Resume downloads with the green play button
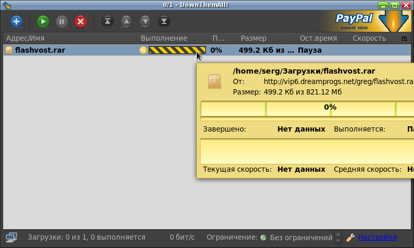This screenshot has width=414, height=248. tap(43, 21)
